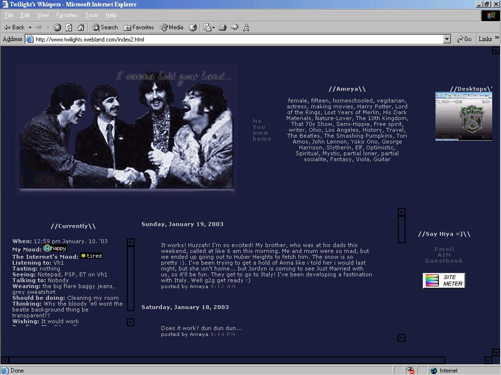The height and width of the screenshot is (375, 501).
Task: Expand the Links toolbar chevron
Action: (497, 38)
